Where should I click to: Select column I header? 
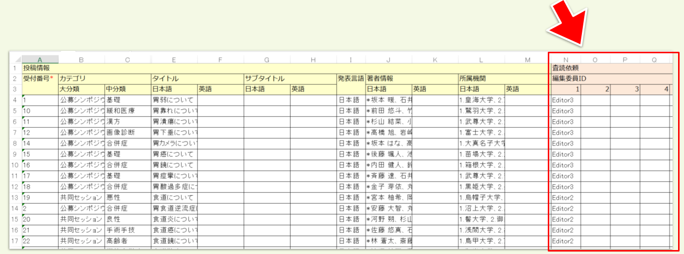(x=351, y=60)
